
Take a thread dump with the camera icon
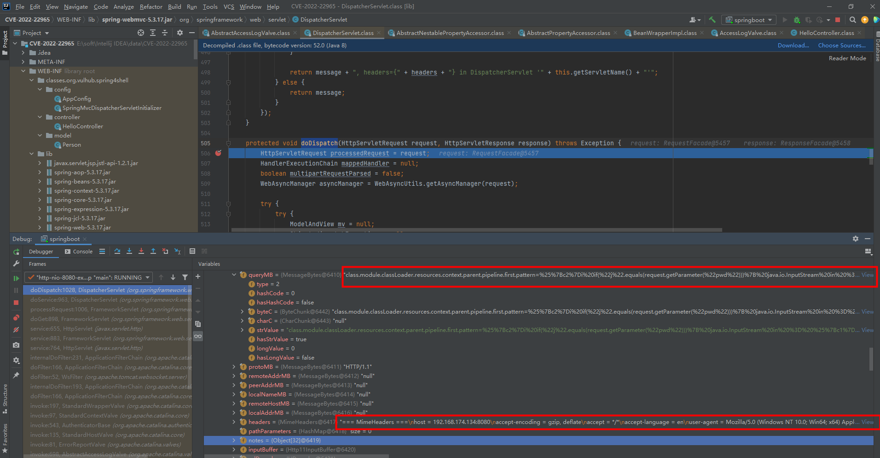click(x=16, y=345)
